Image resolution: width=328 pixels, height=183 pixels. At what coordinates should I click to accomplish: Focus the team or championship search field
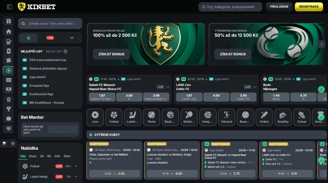click(x=50, y=23)
